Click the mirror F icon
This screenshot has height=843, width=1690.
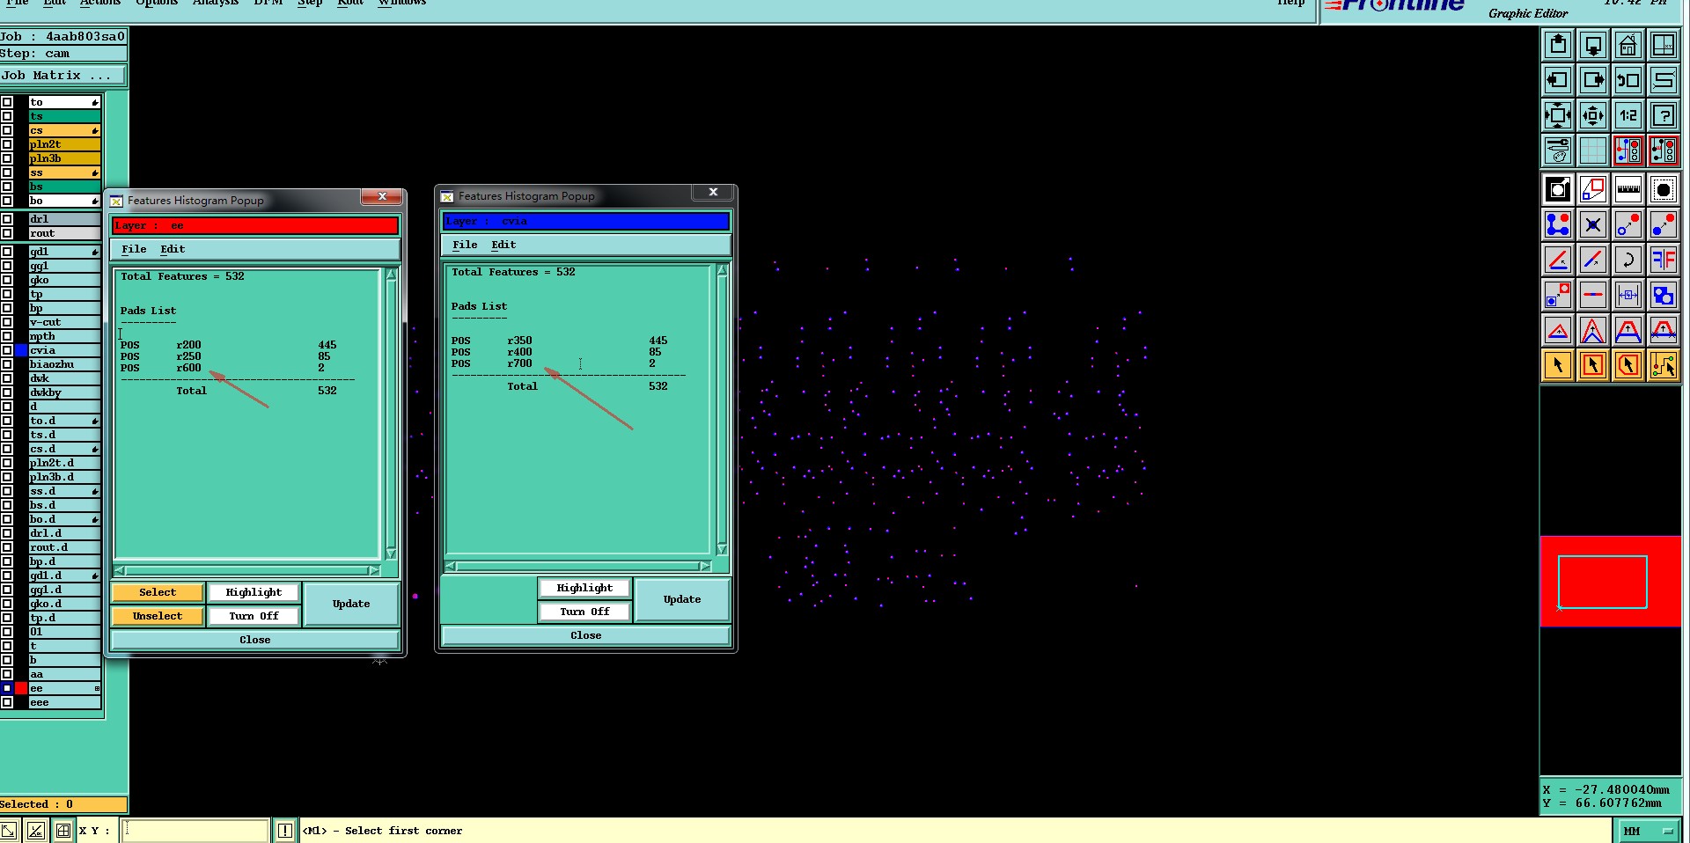click(1664, 260)
